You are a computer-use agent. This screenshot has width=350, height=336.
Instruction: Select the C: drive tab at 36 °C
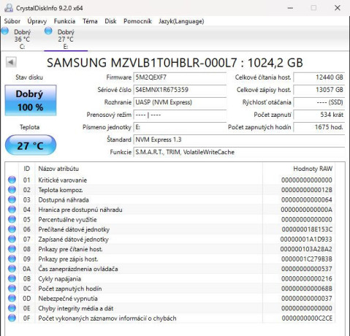click(22, 39)
